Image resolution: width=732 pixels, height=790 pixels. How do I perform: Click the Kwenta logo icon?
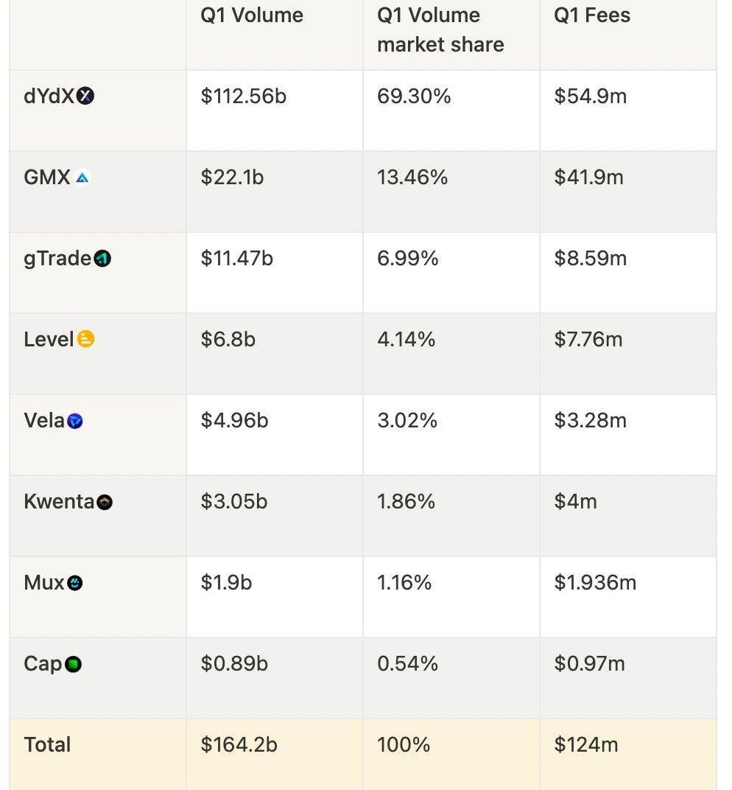tap(105, 503)
